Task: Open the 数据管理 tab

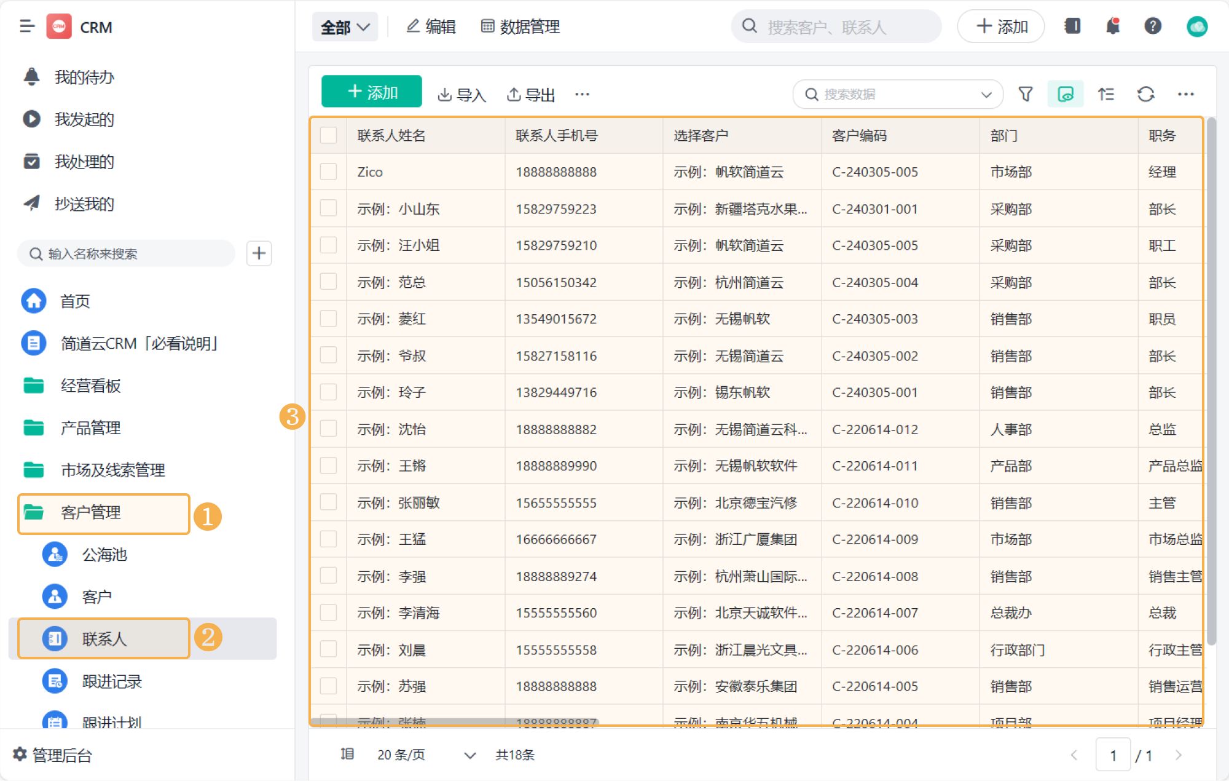Action: [x=520, y=26]
